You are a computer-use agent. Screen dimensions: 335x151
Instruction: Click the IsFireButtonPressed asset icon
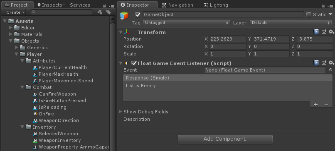coord(35,101)
